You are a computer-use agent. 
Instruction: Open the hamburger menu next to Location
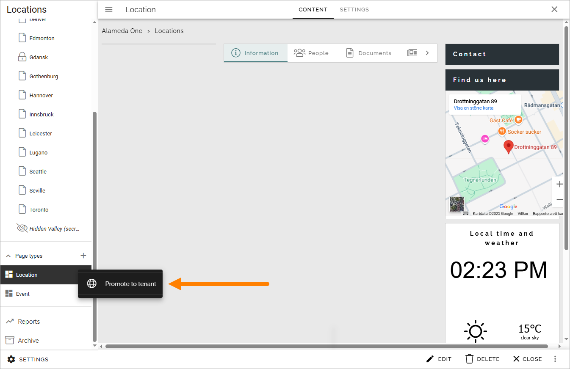(109, 9)
